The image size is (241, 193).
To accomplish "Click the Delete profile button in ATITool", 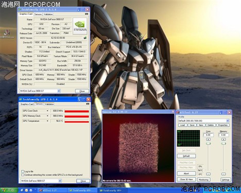I will tap(211, 125).
